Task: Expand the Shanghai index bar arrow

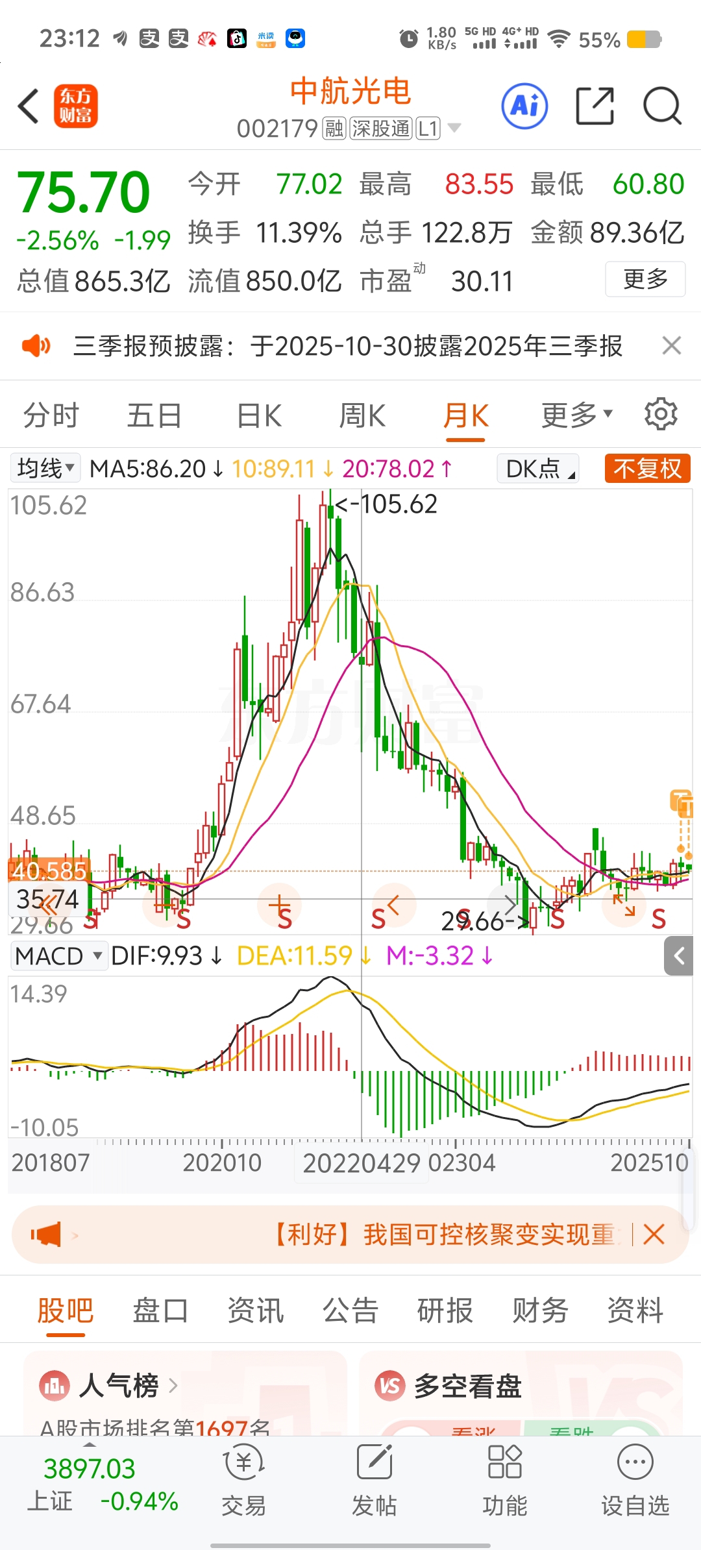Action: pyautogui.click(x=90, y=1444)
